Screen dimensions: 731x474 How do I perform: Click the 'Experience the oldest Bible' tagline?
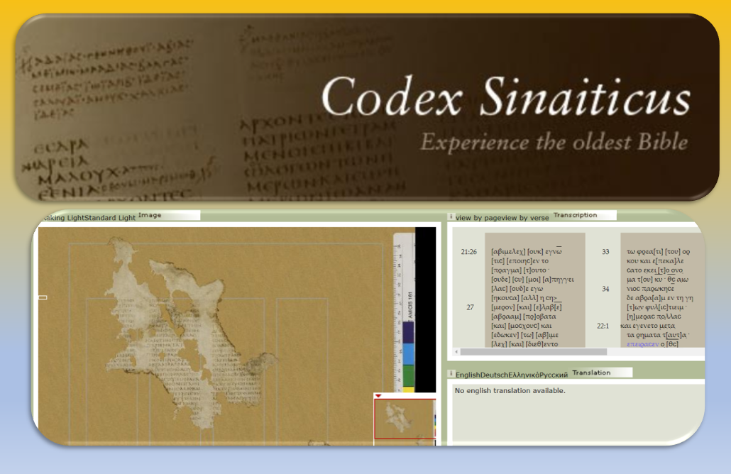click(554, 142)
